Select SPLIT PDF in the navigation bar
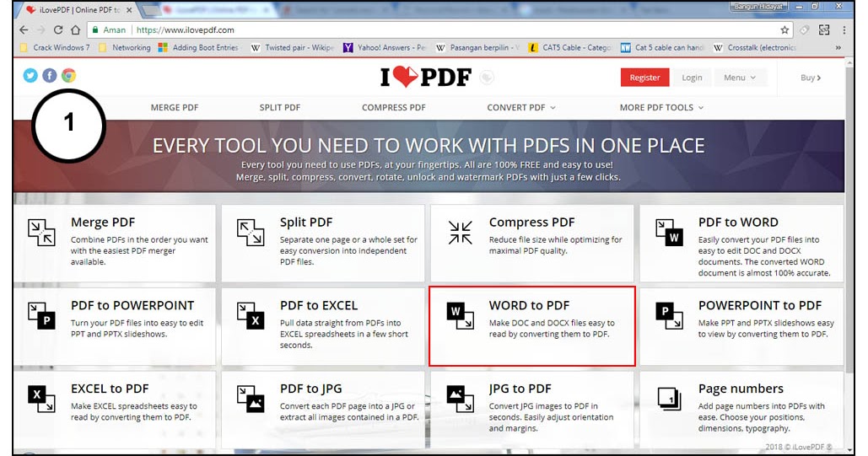 pos(279,107)
